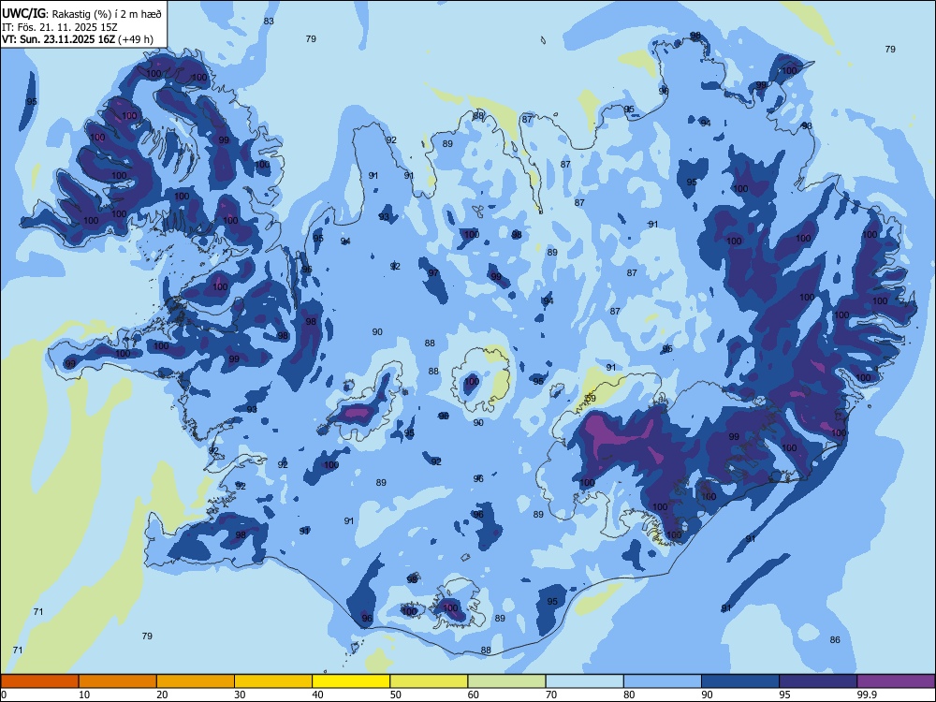Click the '30' label under the color scale
The height and width of the screenshot is (702, 936).
click(x=240, y=695)
